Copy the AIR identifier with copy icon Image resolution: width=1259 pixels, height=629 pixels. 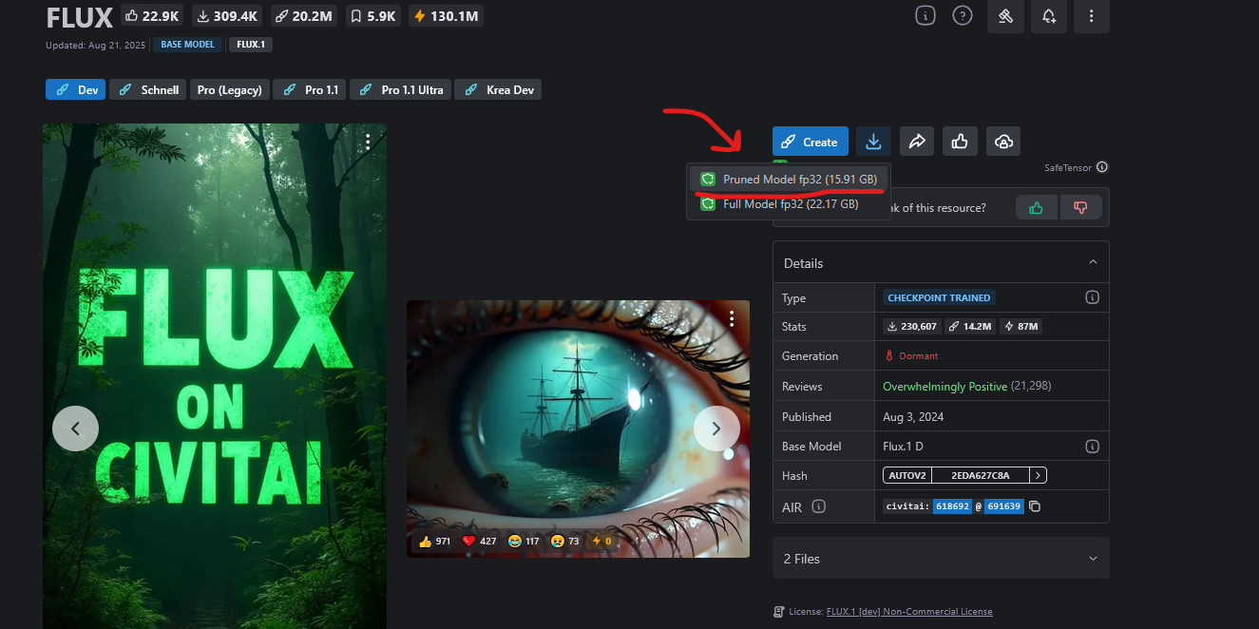coord(1035,506)
